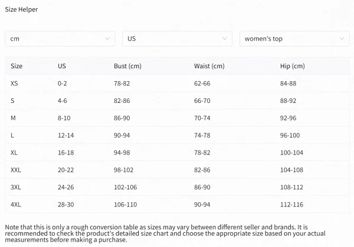Select the M size row
Screen dimensions: 354x247
point(177,118)
